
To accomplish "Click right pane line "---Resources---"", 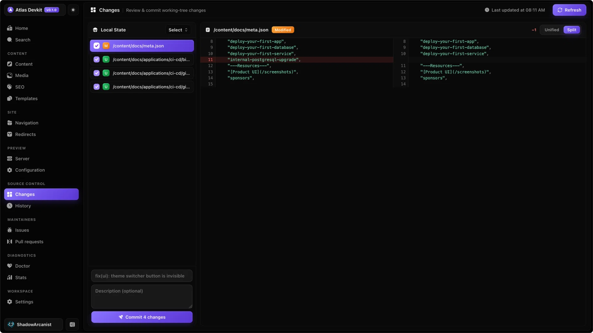I will click(x=442, y=66).
